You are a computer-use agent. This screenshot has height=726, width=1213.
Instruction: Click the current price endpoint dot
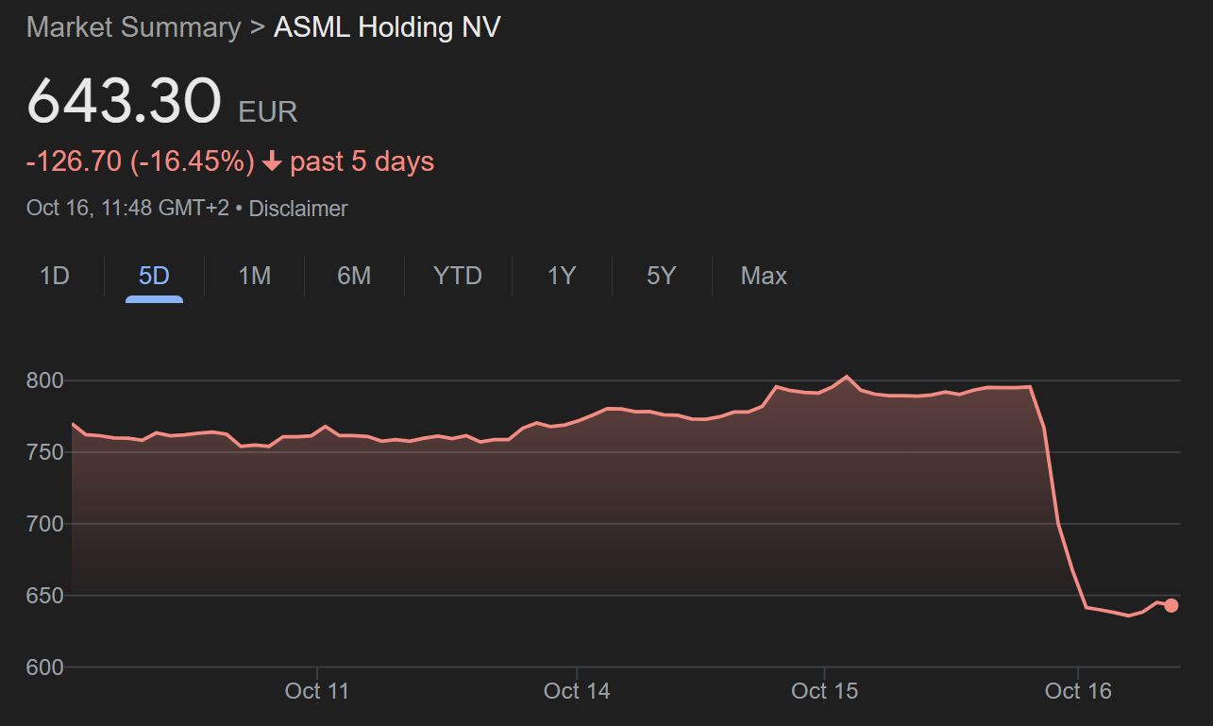(x=1171, y=606)
